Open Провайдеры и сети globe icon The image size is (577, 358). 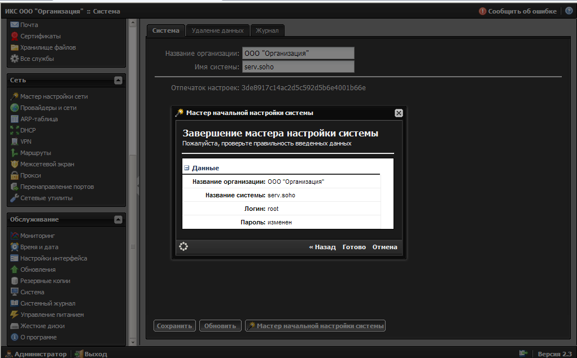[14, 108]
